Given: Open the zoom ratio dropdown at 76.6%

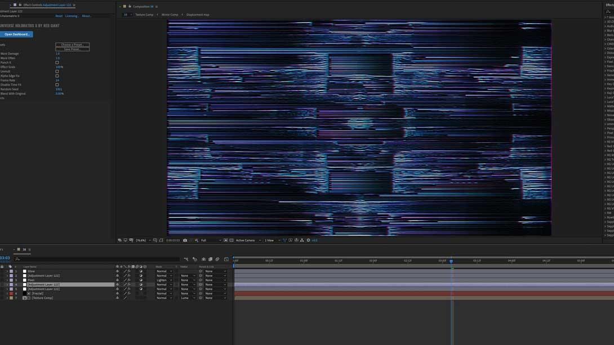Looking at the screenshot, I should (143, 240).
